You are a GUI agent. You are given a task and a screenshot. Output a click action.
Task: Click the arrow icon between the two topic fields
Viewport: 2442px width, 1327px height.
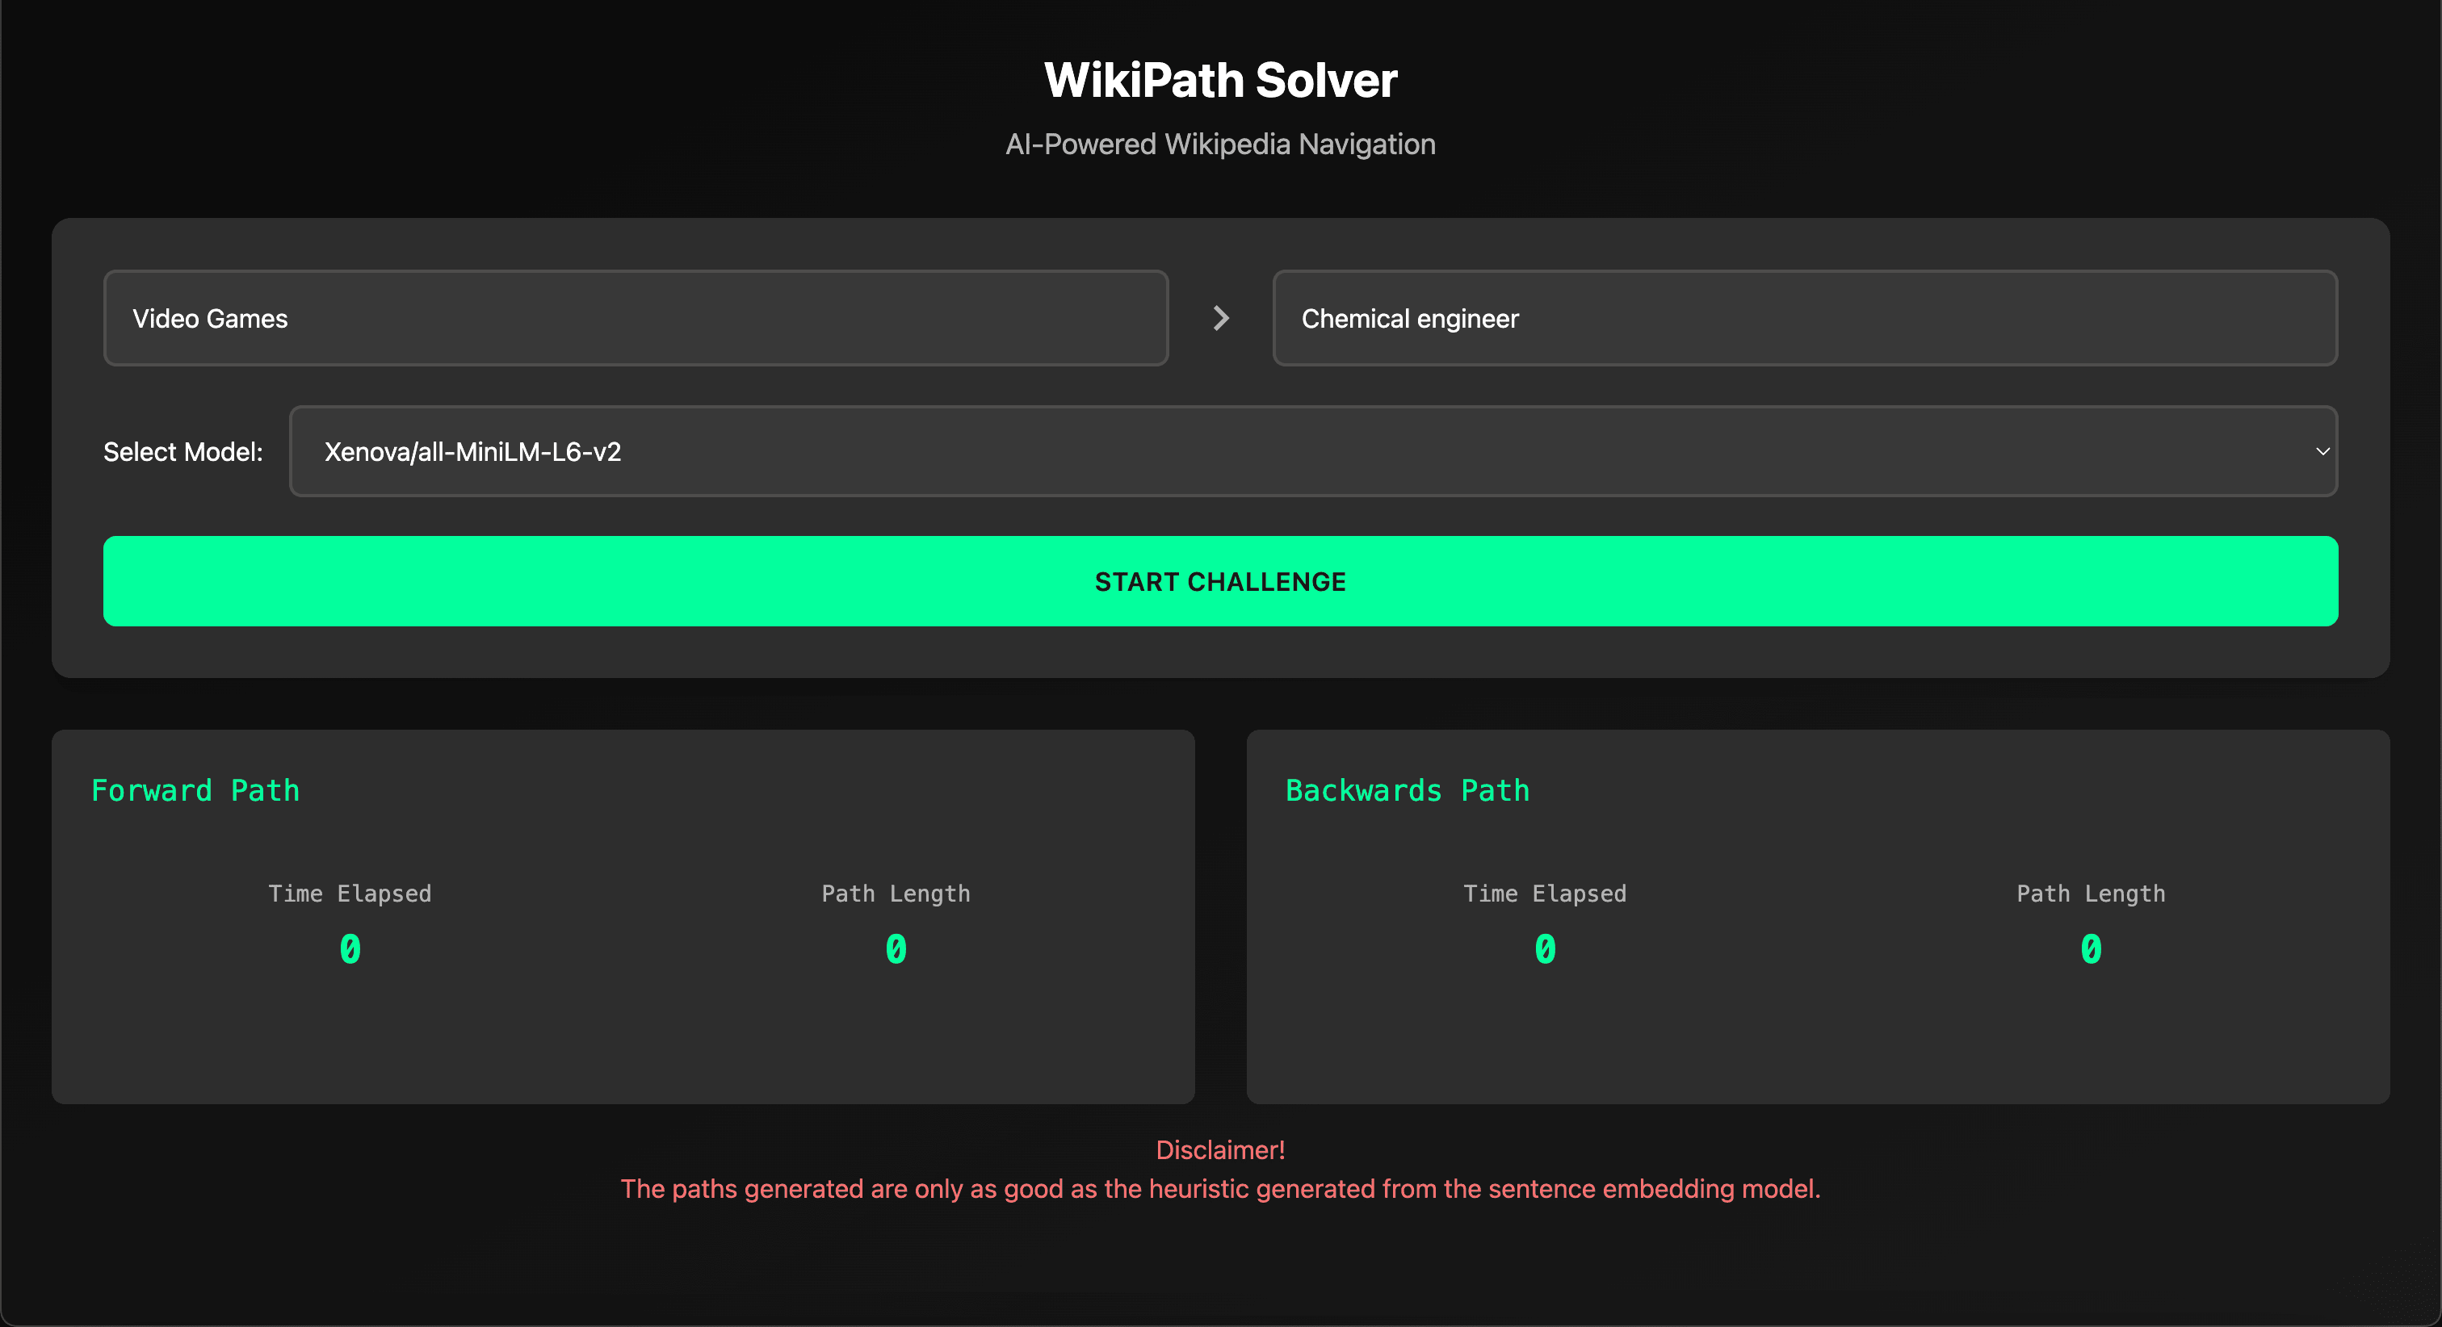pos(1221,317)
